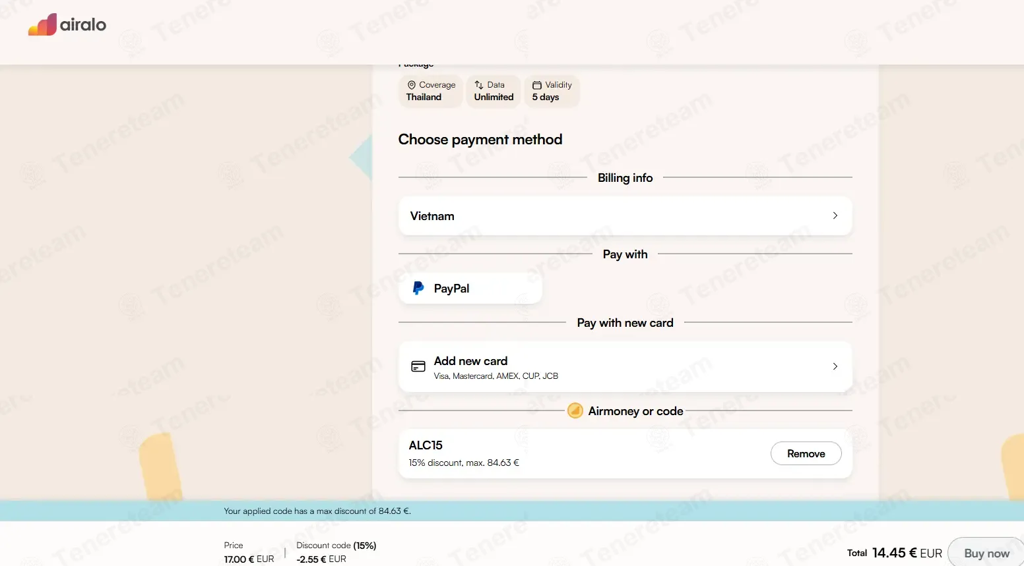Click the Coverage location pin icon
The width and height of the screenshot is (1024, 566).
point(412,85)
